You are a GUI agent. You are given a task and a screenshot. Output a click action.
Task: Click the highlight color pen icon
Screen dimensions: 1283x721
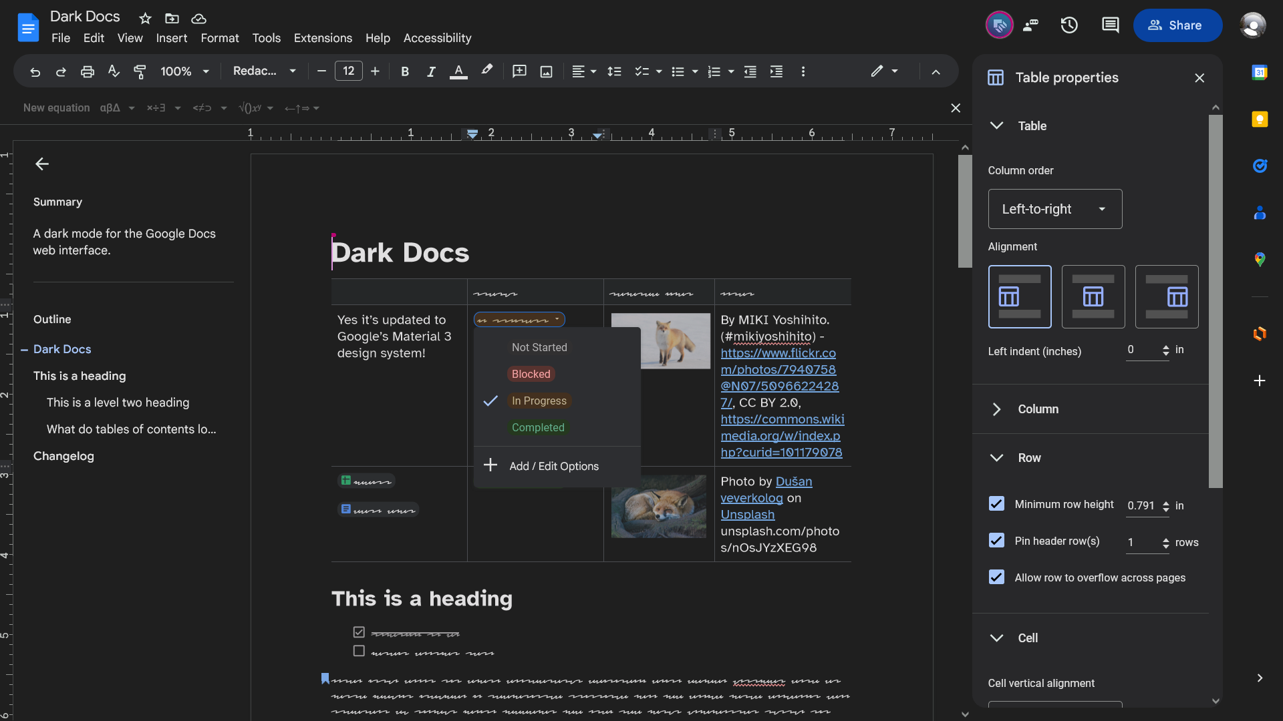click(x=486, y=70)
